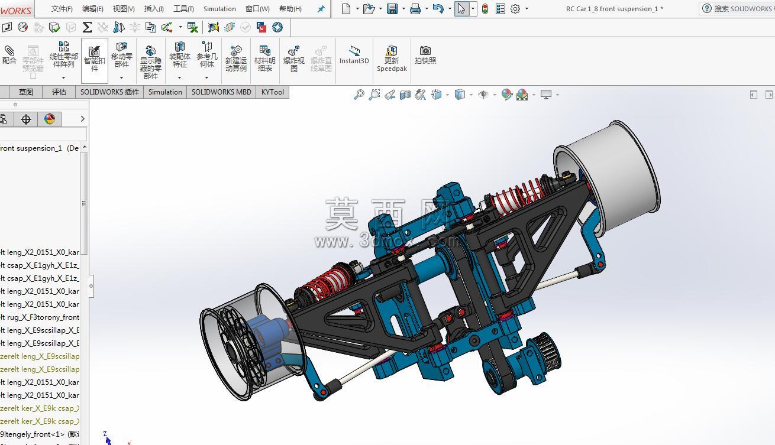This screenshot has width=775, height=445.
Task: Select the 智能扣件 smart fasteners tool
Action: coord(95,59)
